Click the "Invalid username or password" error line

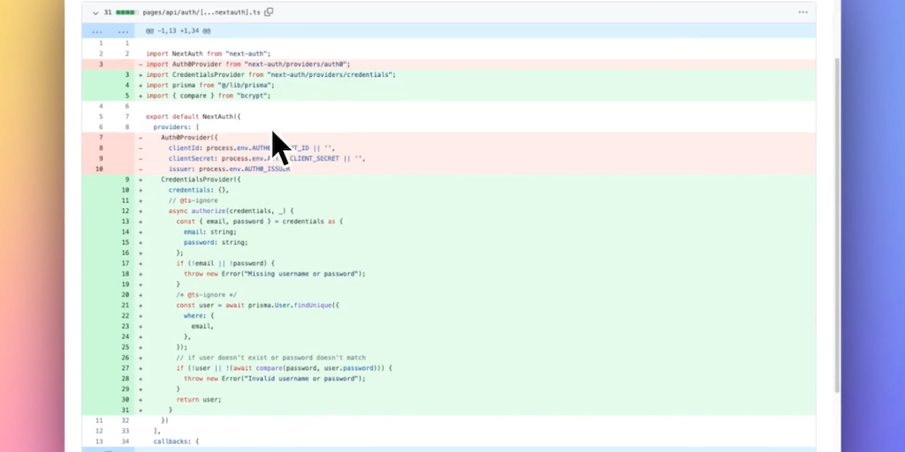274,378
